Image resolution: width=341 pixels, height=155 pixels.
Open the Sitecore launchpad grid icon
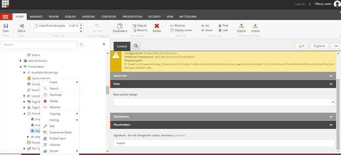(5, 4)
